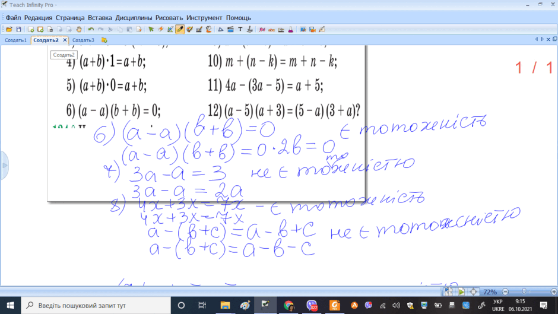Activate the highlighted pen drawing tool
Screen dimensions: 558x314
click(x=180, y=30)
